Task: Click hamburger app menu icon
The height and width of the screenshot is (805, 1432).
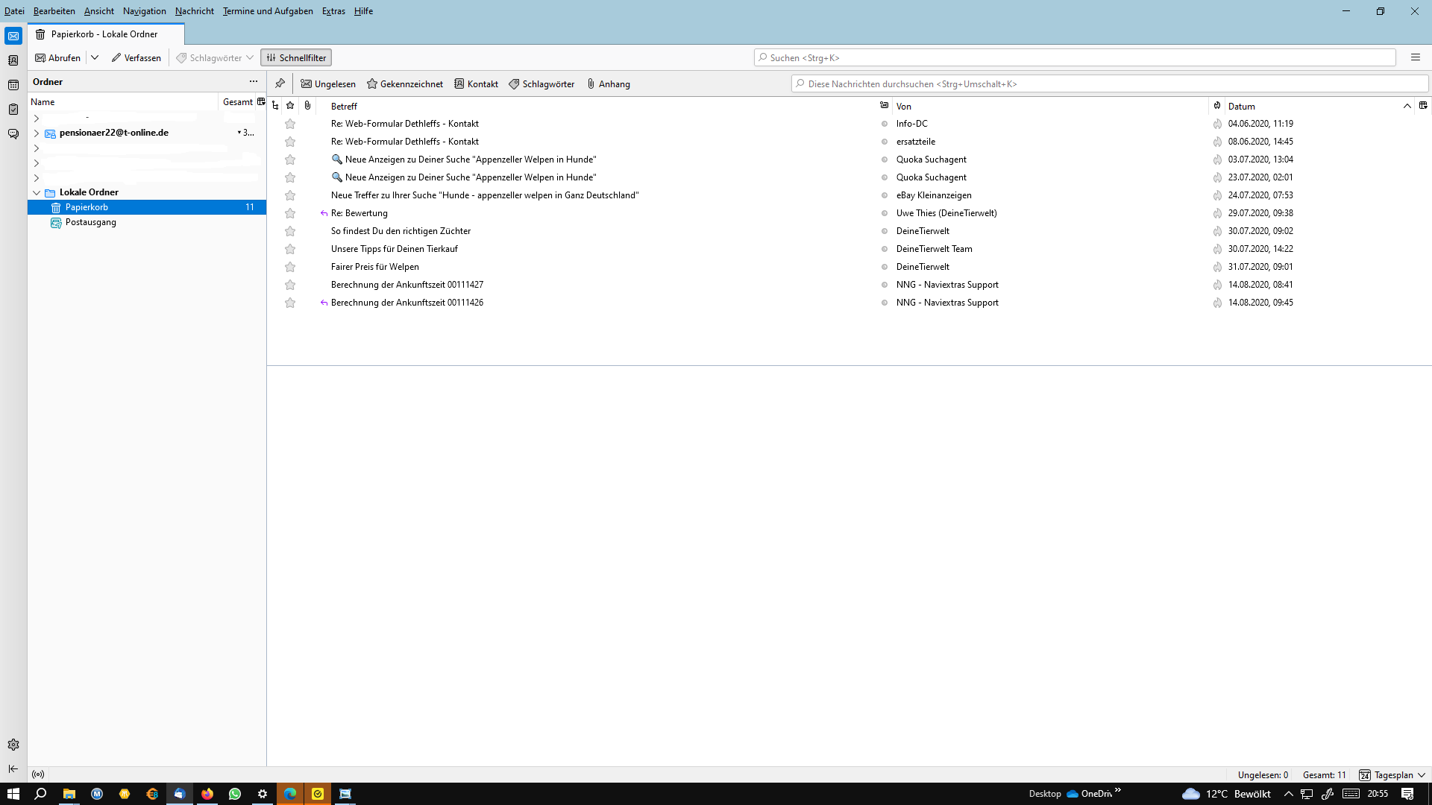Action: pos(1415,57)
